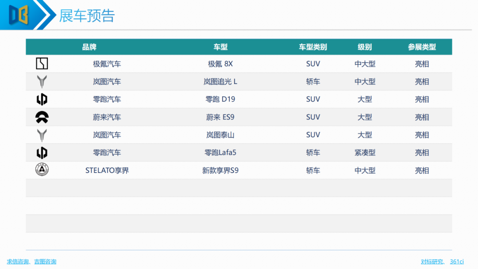
Task: Click the 参展类型 column header
Action: [422, 47]
